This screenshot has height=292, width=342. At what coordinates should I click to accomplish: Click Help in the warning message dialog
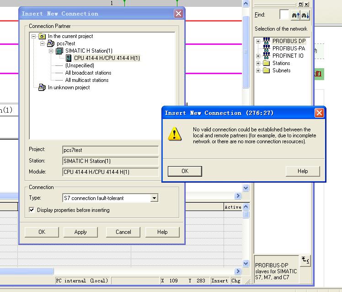(x=303, y=171)
